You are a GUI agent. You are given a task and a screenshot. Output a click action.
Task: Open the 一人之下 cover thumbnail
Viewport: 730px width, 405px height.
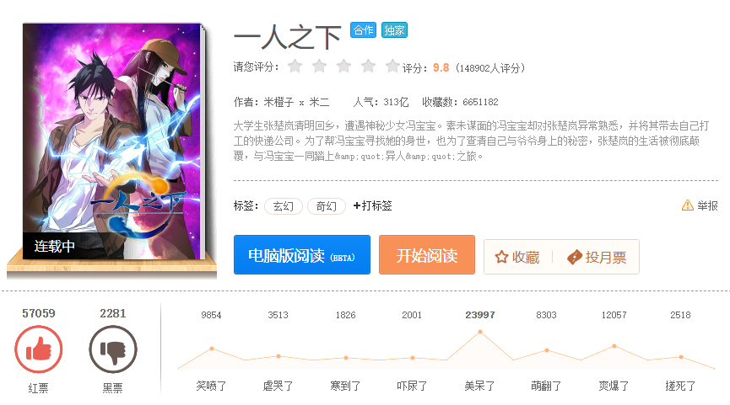[x=112, y=141]
